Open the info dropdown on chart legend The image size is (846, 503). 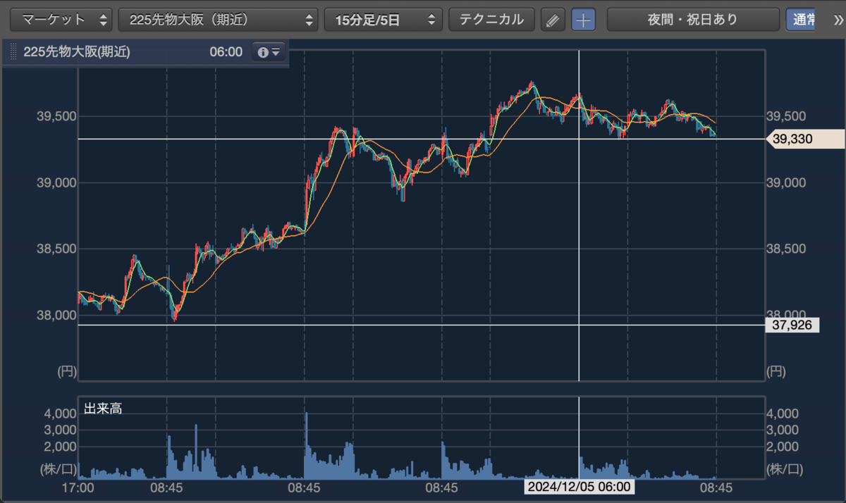click(x=269, y=52)
